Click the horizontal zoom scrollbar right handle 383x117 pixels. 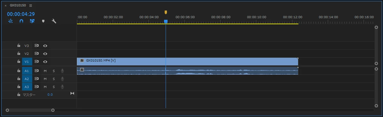coord(53,110)
